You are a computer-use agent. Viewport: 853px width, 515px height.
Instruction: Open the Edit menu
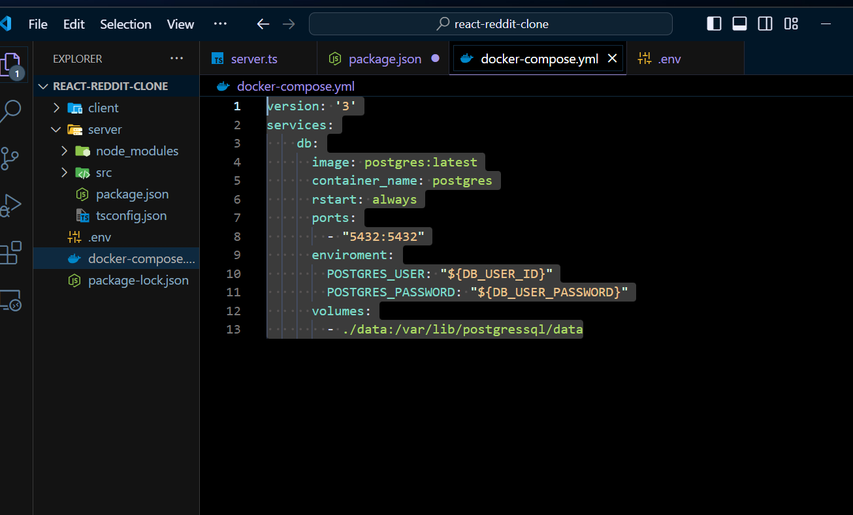[74, 24]
